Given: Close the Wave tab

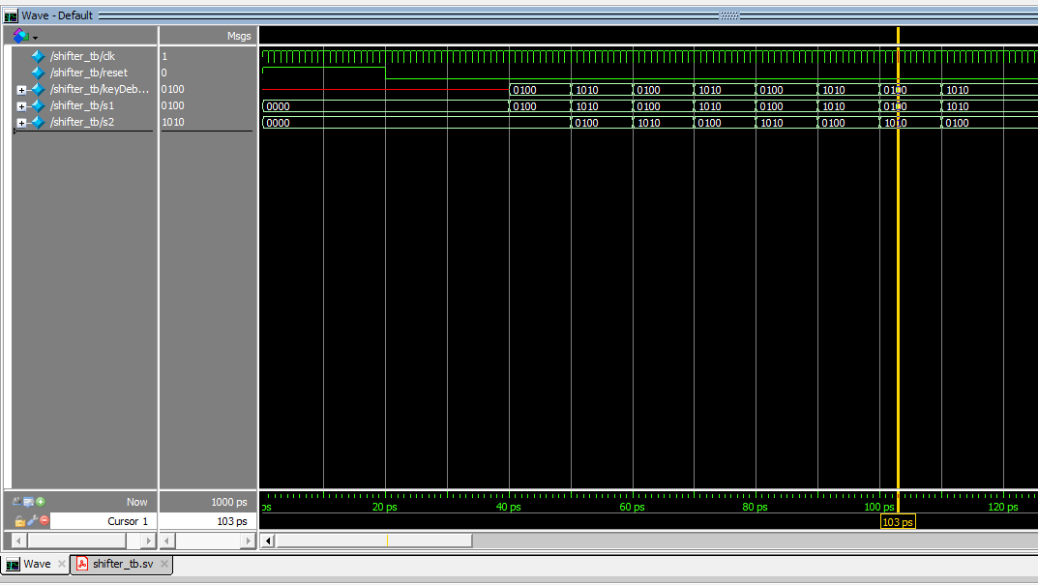Looking at the screenshot, I should coord(62,564).
